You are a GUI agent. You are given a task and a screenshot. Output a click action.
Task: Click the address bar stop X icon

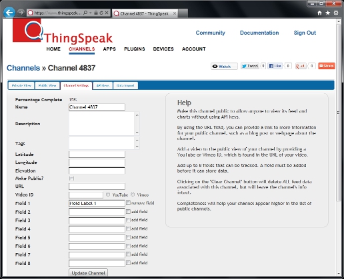coord(107,13)
